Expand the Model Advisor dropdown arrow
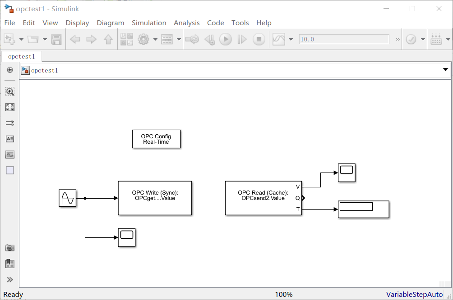The height and width of the screenshot is (300, 453). tap(423, 39)
